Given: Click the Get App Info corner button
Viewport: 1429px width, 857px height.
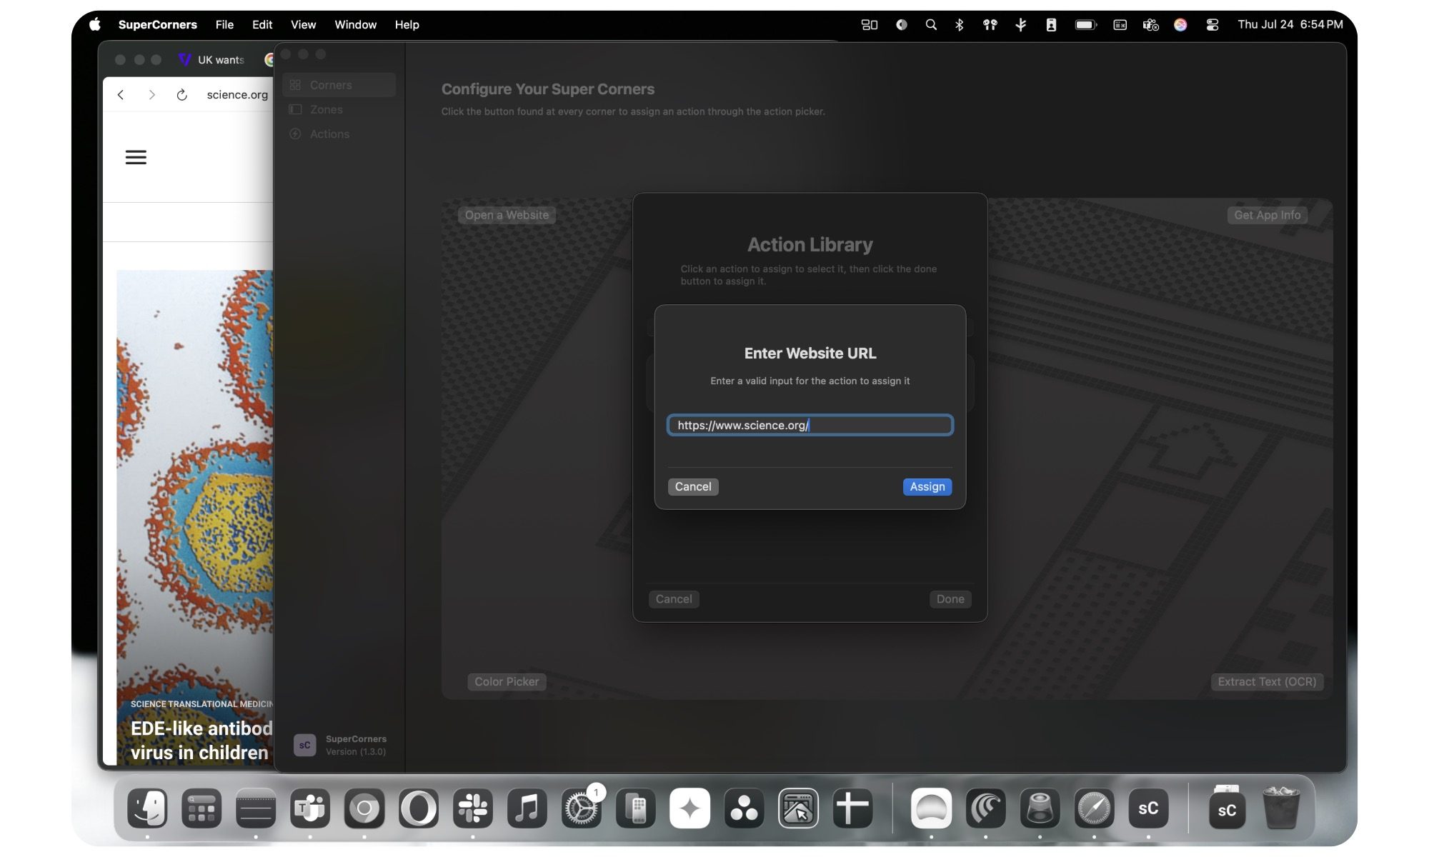Looking at the screenshot, I should pyautogui.click(x=1267, y=215).
